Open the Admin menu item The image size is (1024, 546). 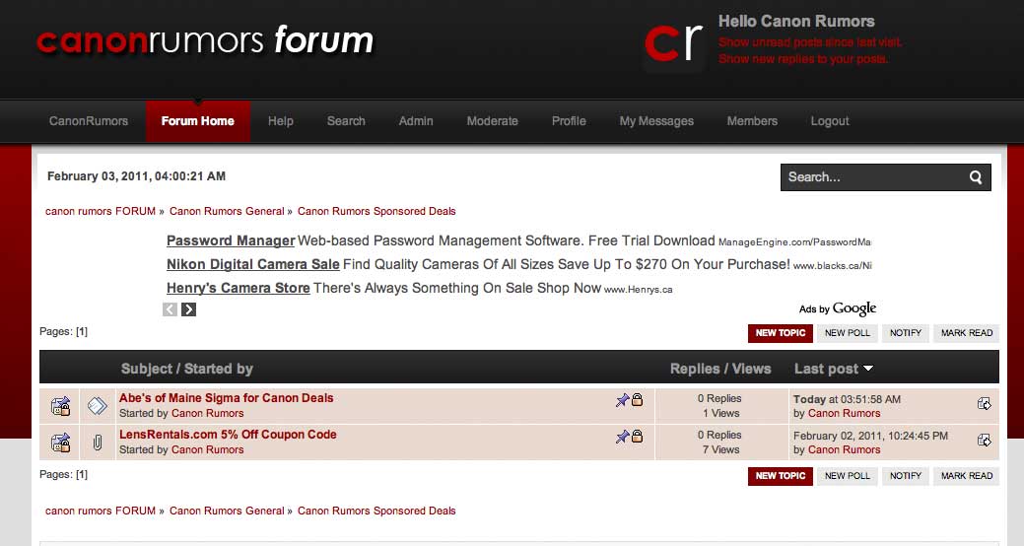coord(416,121)
